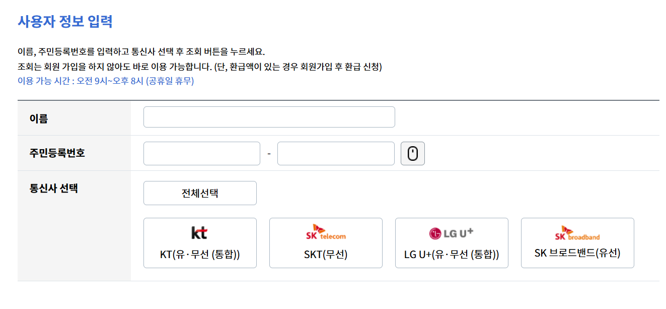The image size is (666, 309).
Task: Click the LG U+ logo icon
Action: tap(451, 232)
